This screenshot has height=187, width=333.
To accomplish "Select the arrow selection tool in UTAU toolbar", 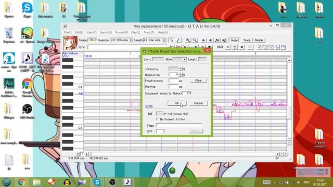I will point(171,40).
